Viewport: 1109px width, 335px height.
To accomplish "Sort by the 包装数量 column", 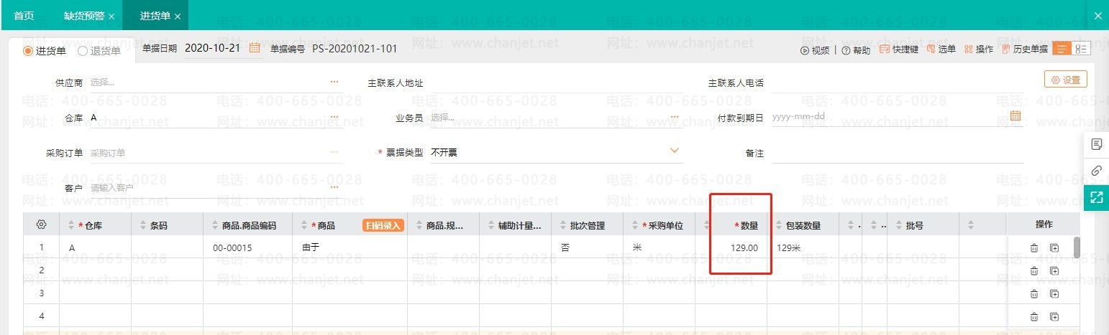I will point(780,225).
